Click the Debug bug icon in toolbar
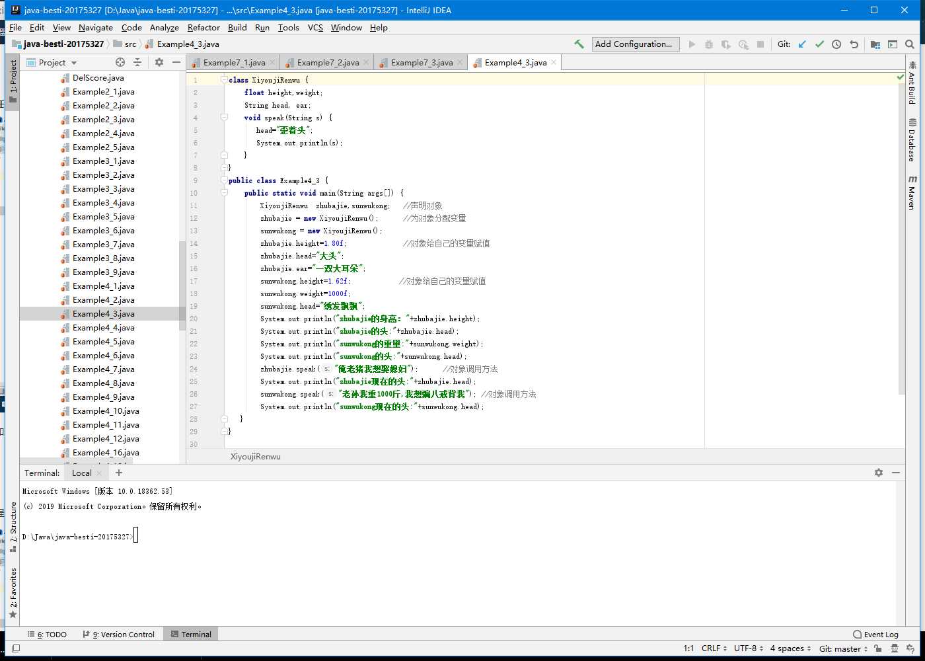The width and height of the screenshot is (925, 661). click(709, 44)
